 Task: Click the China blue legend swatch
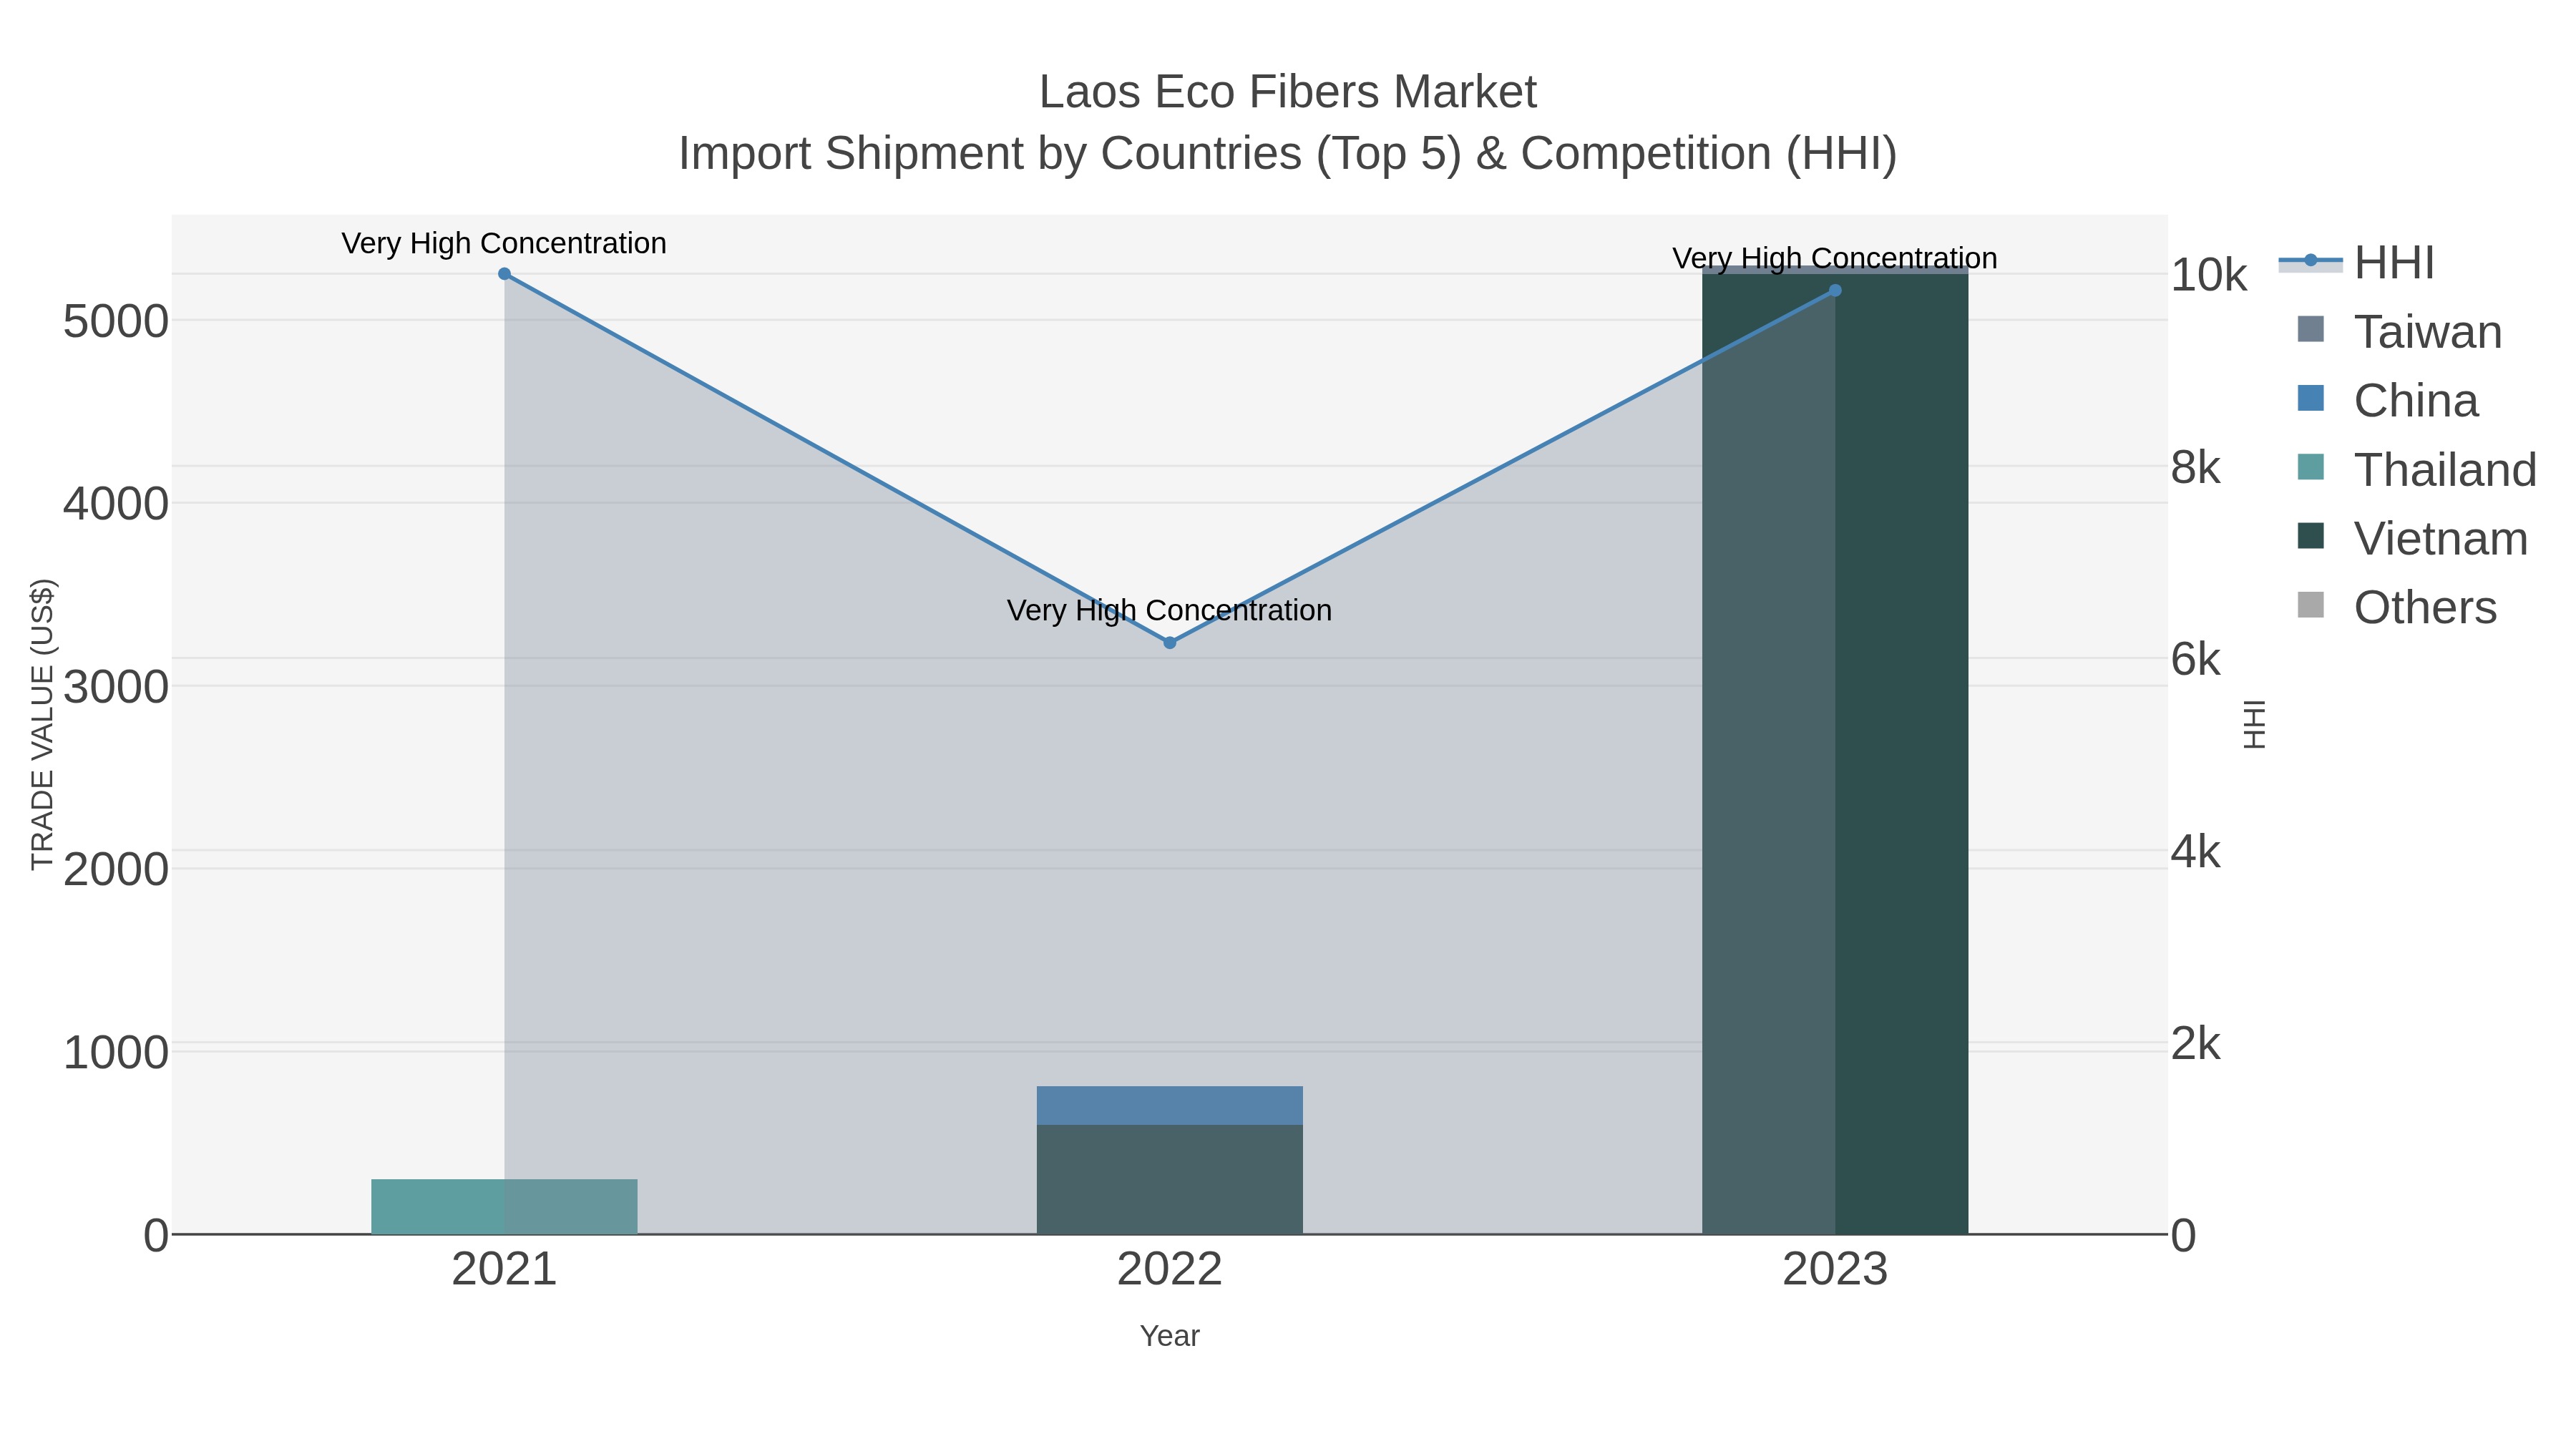(2311, 398)
